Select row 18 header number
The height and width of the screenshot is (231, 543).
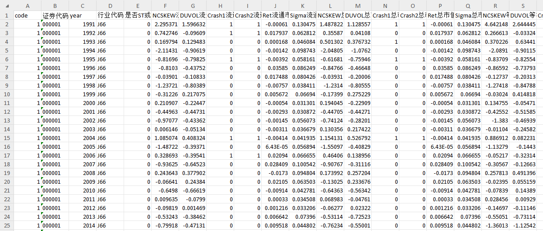(x=7, y=164)
